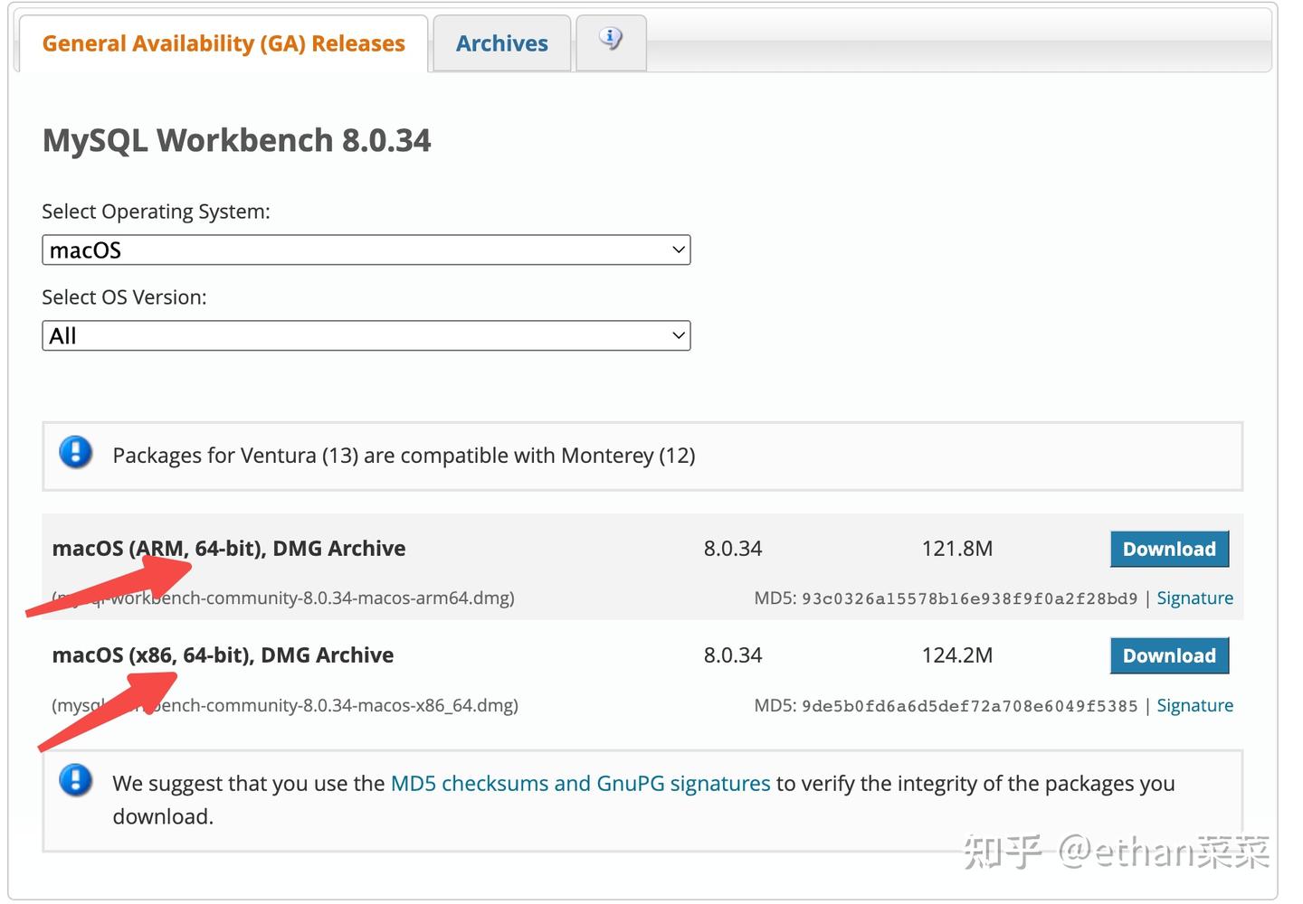The image size is (1303, 904).
Task: Click the x86_64.dmg filename text
Action: (x=286, y=705)
